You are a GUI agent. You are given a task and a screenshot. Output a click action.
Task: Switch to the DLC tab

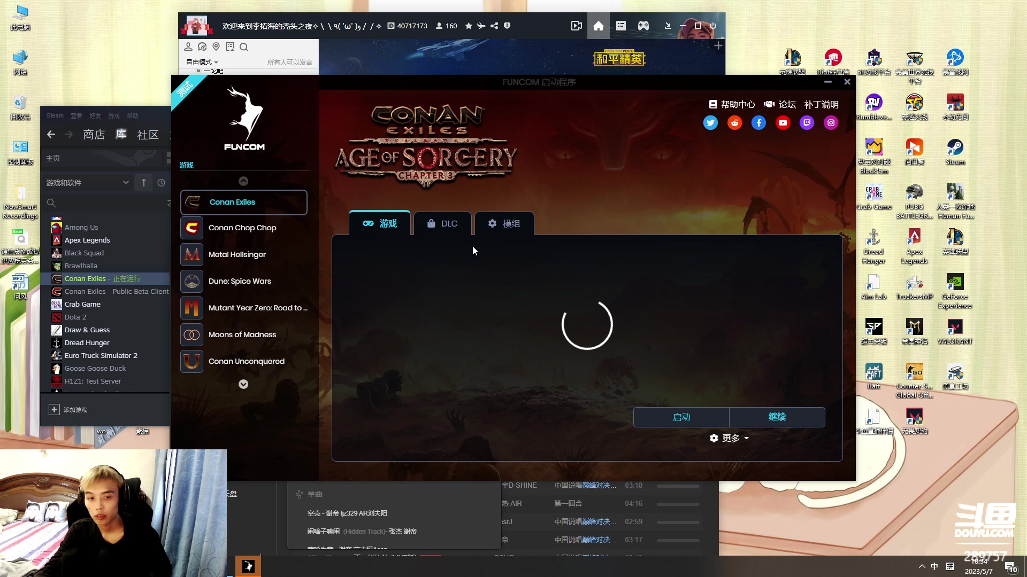coord(442,223)
